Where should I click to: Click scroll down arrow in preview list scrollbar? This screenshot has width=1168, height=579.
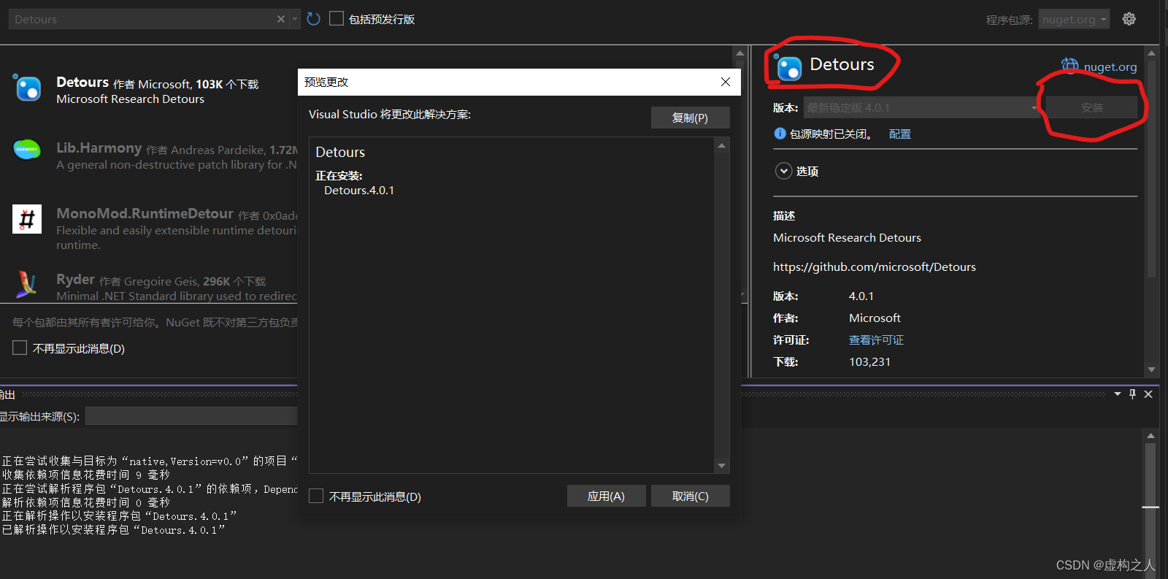[721, 466]
